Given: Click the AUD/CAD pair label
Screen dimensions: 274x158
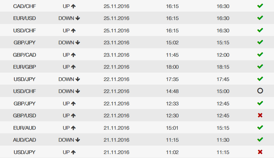Looking at the screenshot, I should (24, 140).
